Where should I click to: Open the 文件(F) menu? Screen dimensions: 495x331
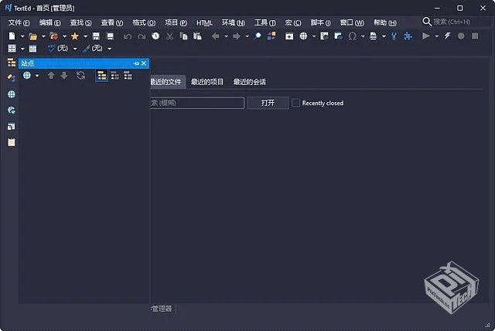click(19, 22)
